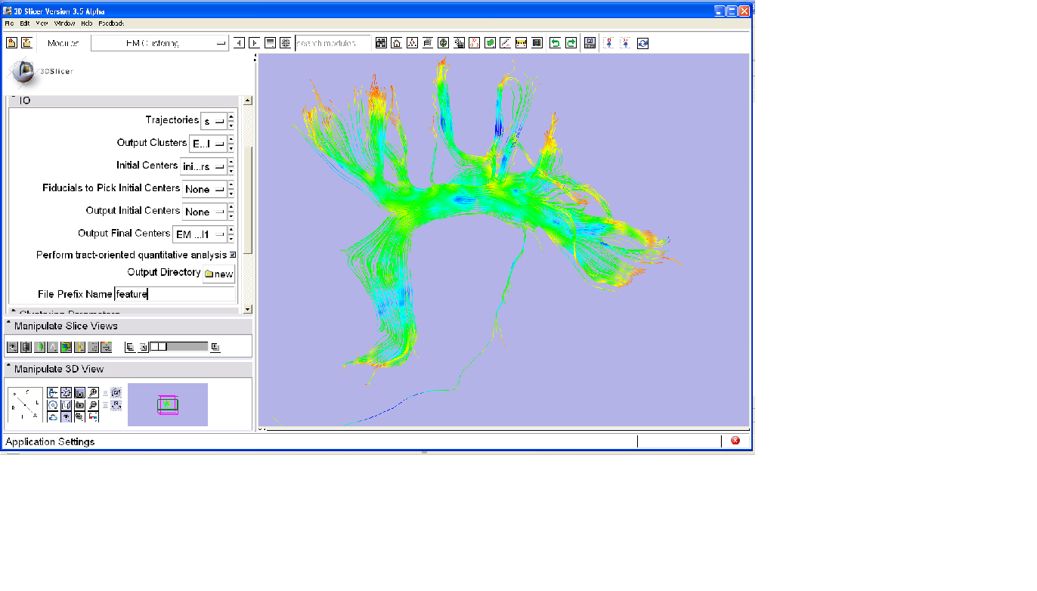Click the zoom in magnifier in 3D View
The image size is (1037, 591).
pyautogui.click(x=93, y=392)
